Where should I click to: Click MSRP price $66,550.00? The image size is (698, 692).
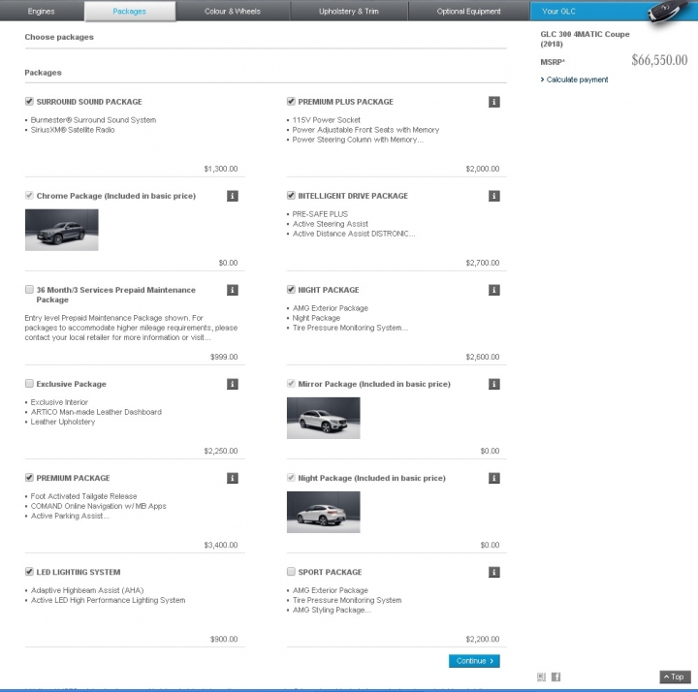pyautogui.click(x=659, y=60)
